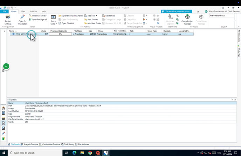Switch to the Analysis Statistics tab
Image resolution: width=241 pixels, height=156 pixels.
tap(29, 144)
